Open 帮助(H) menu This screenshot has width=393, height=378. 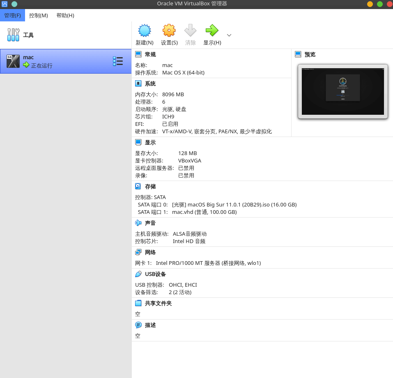65,15
